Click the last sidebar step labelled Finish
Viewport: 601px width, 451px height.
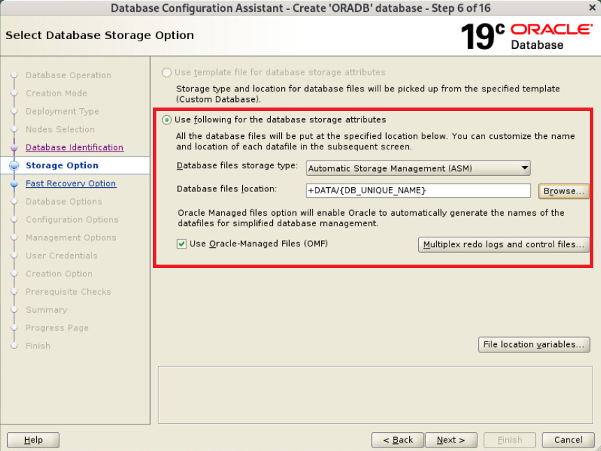tap(38, 346)
